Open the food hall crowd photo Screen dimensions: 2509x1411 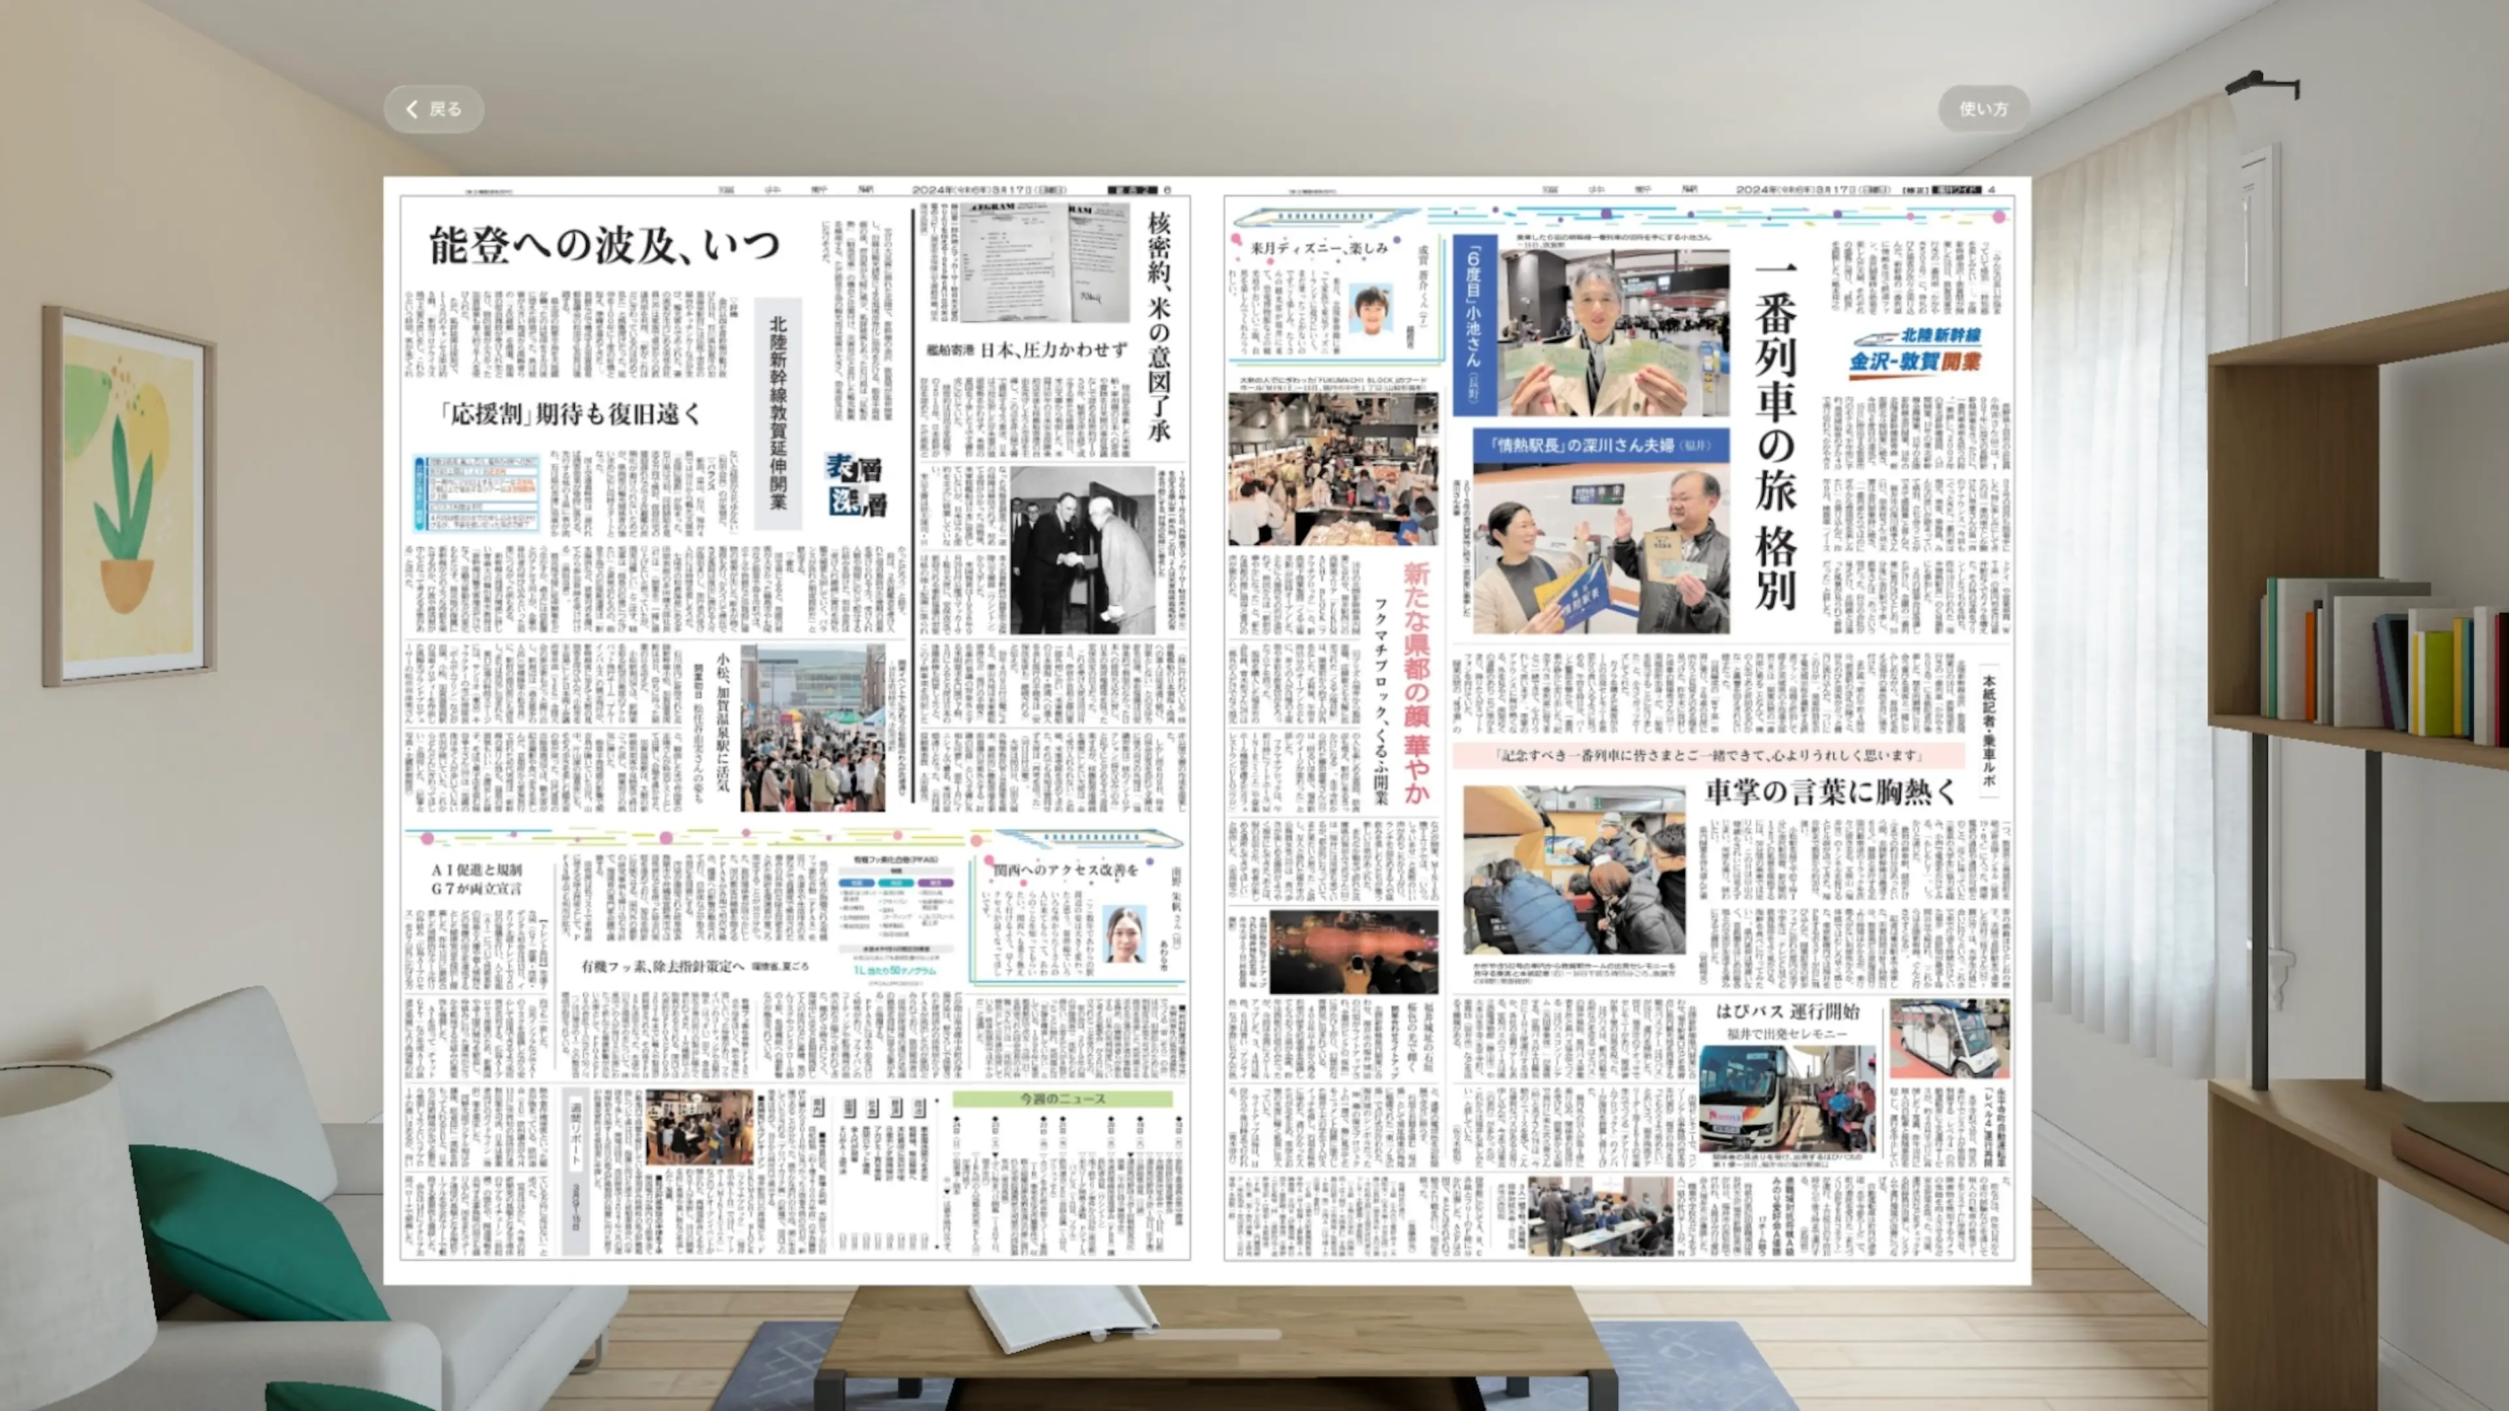tap(1332, 470)
